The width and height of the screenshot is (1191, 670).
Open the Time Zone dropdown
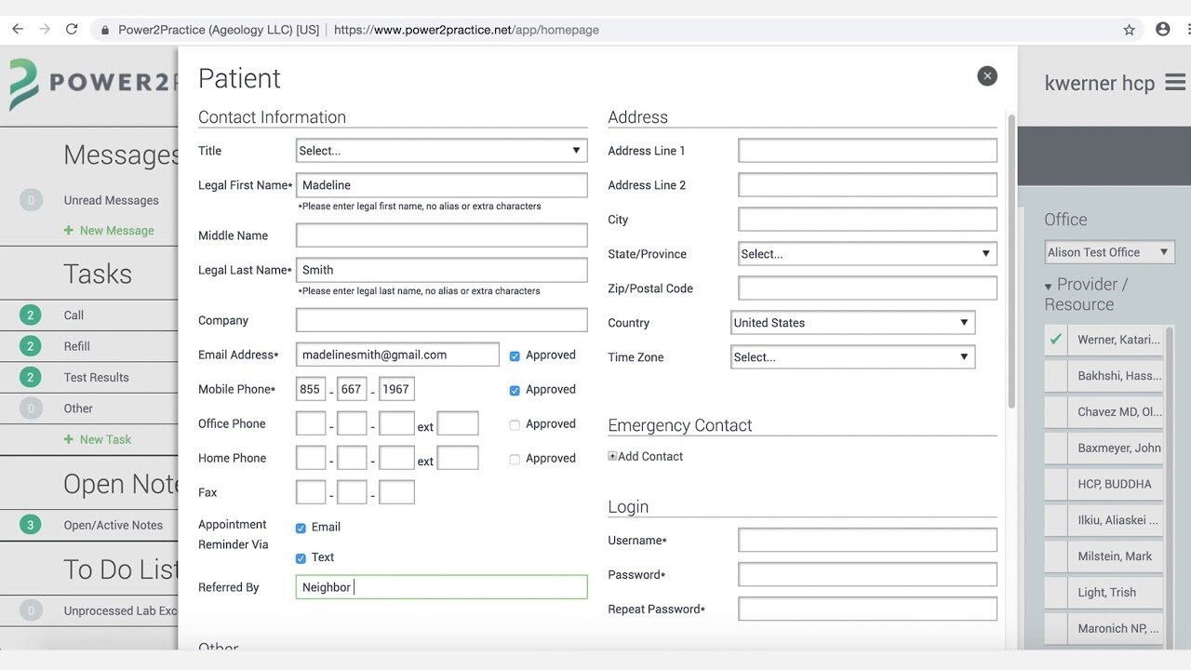click(852, 357)
